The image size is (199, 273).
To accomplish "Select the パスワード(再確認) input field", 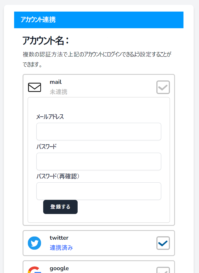I will coord(99,191).
